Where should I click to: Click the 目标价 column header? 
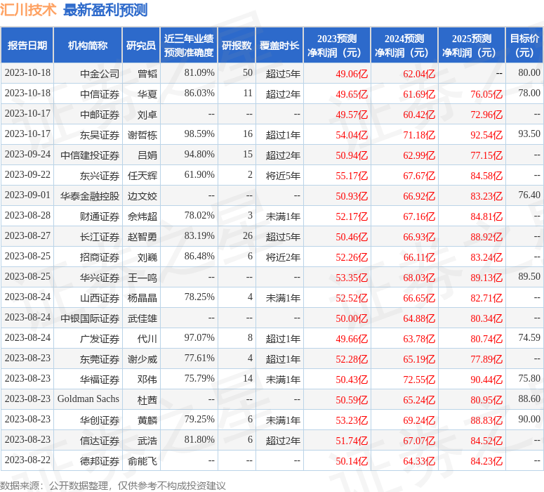[524, 46]
